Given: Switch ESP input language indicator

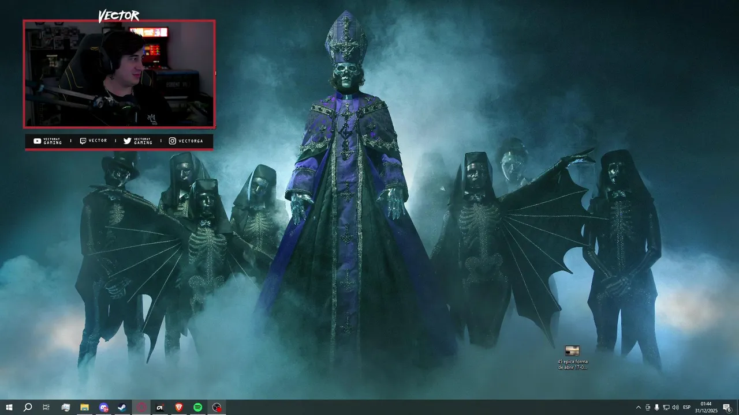Looking at the screenshot, I should coord(687,408).
